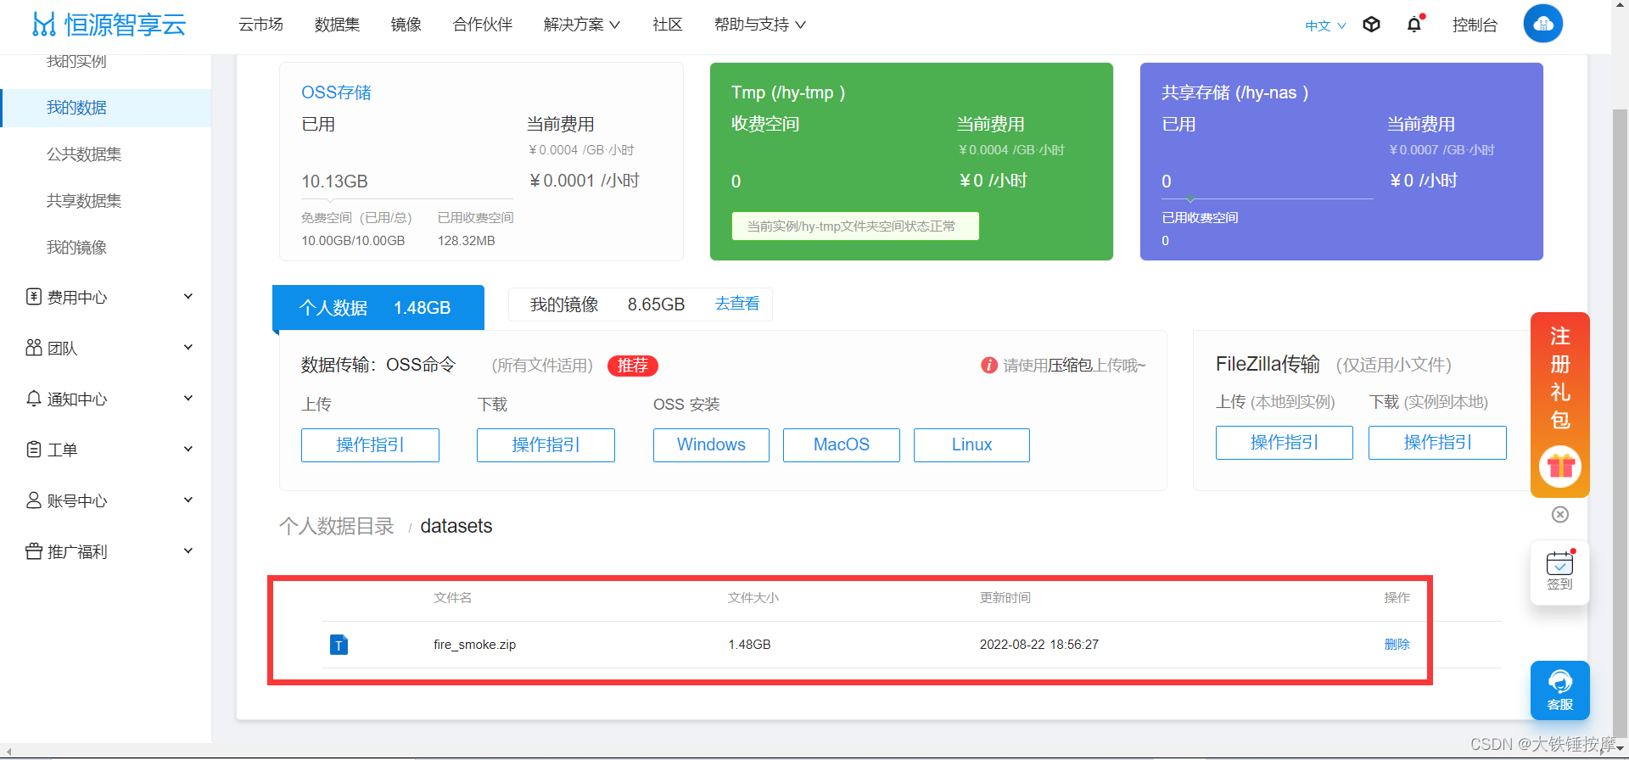Viewport: 1629px width, 760px height.
Task: Open the 中文 language dropdown
Action: [1325, 25]
